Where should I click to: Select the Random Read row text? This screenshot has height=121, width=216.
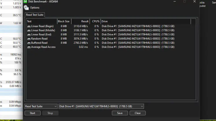(x=39, y=39)
